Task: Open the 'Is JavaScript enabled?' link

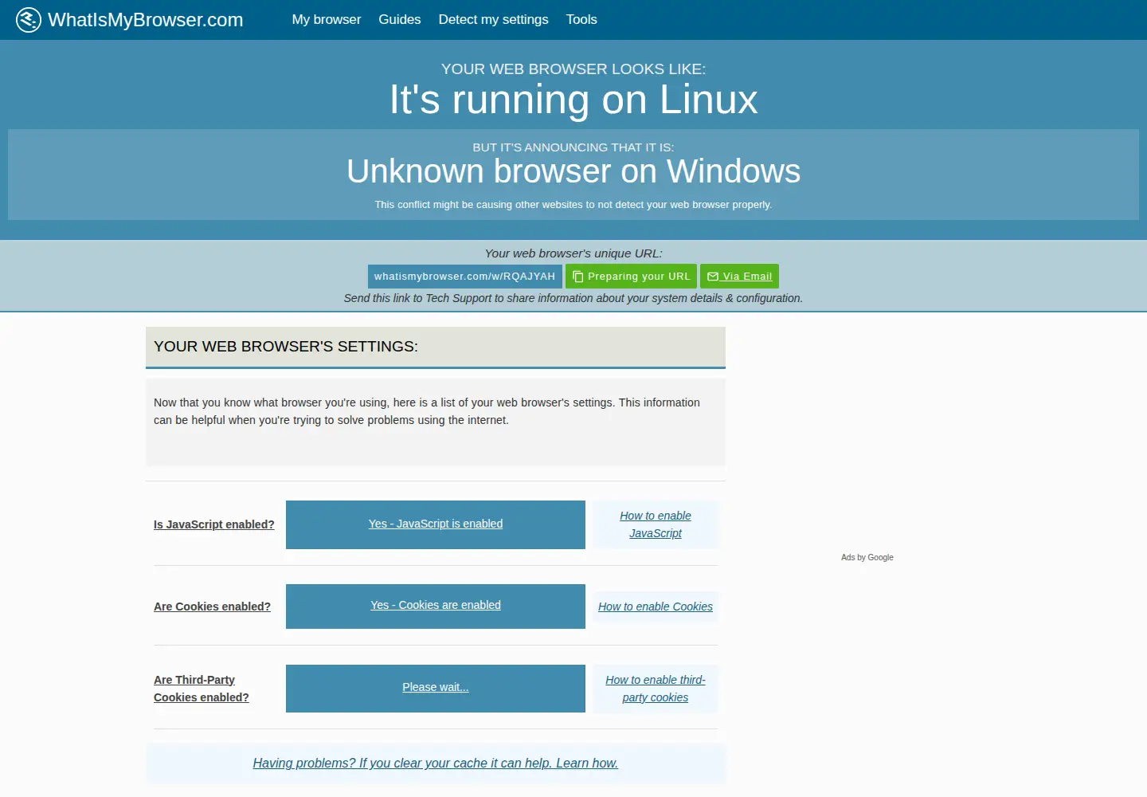Action: pos(214,524)
